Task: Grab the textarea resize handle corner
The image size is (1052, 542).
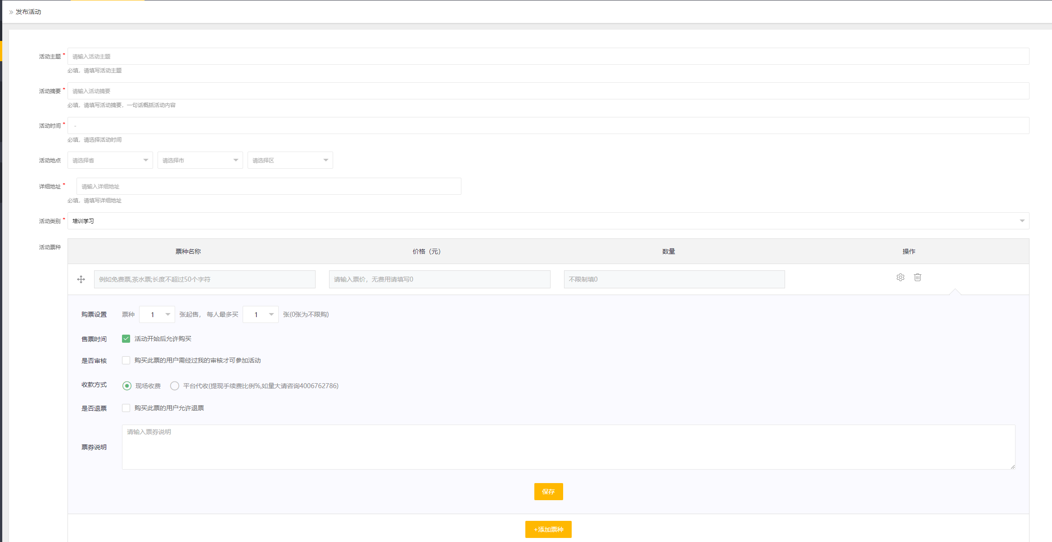Action: [x=1013, y=467]
